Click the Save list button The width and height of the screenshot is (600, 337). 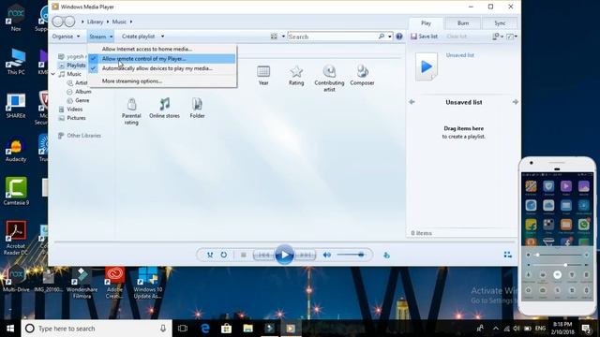tap(424, 37)
